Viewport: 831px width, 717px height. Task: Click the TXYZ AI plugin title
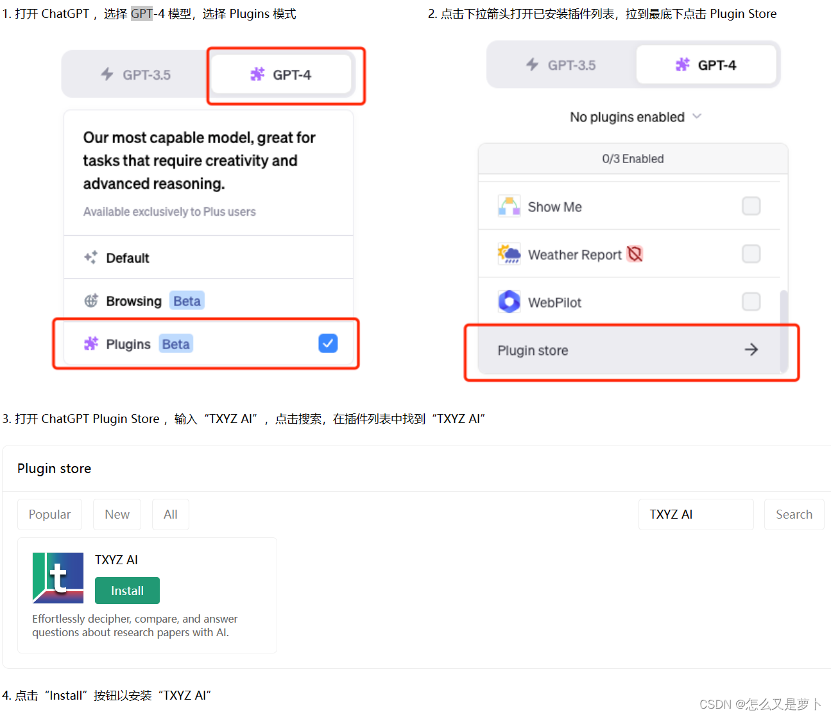pyautogui.click(x=116, y=560)
